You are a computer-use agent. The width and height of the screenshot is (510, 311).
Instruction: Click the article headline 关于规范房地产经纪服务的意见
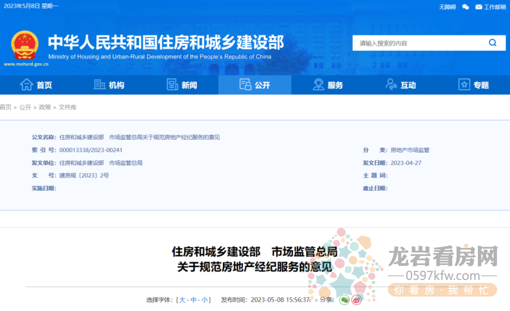(254, 267)
